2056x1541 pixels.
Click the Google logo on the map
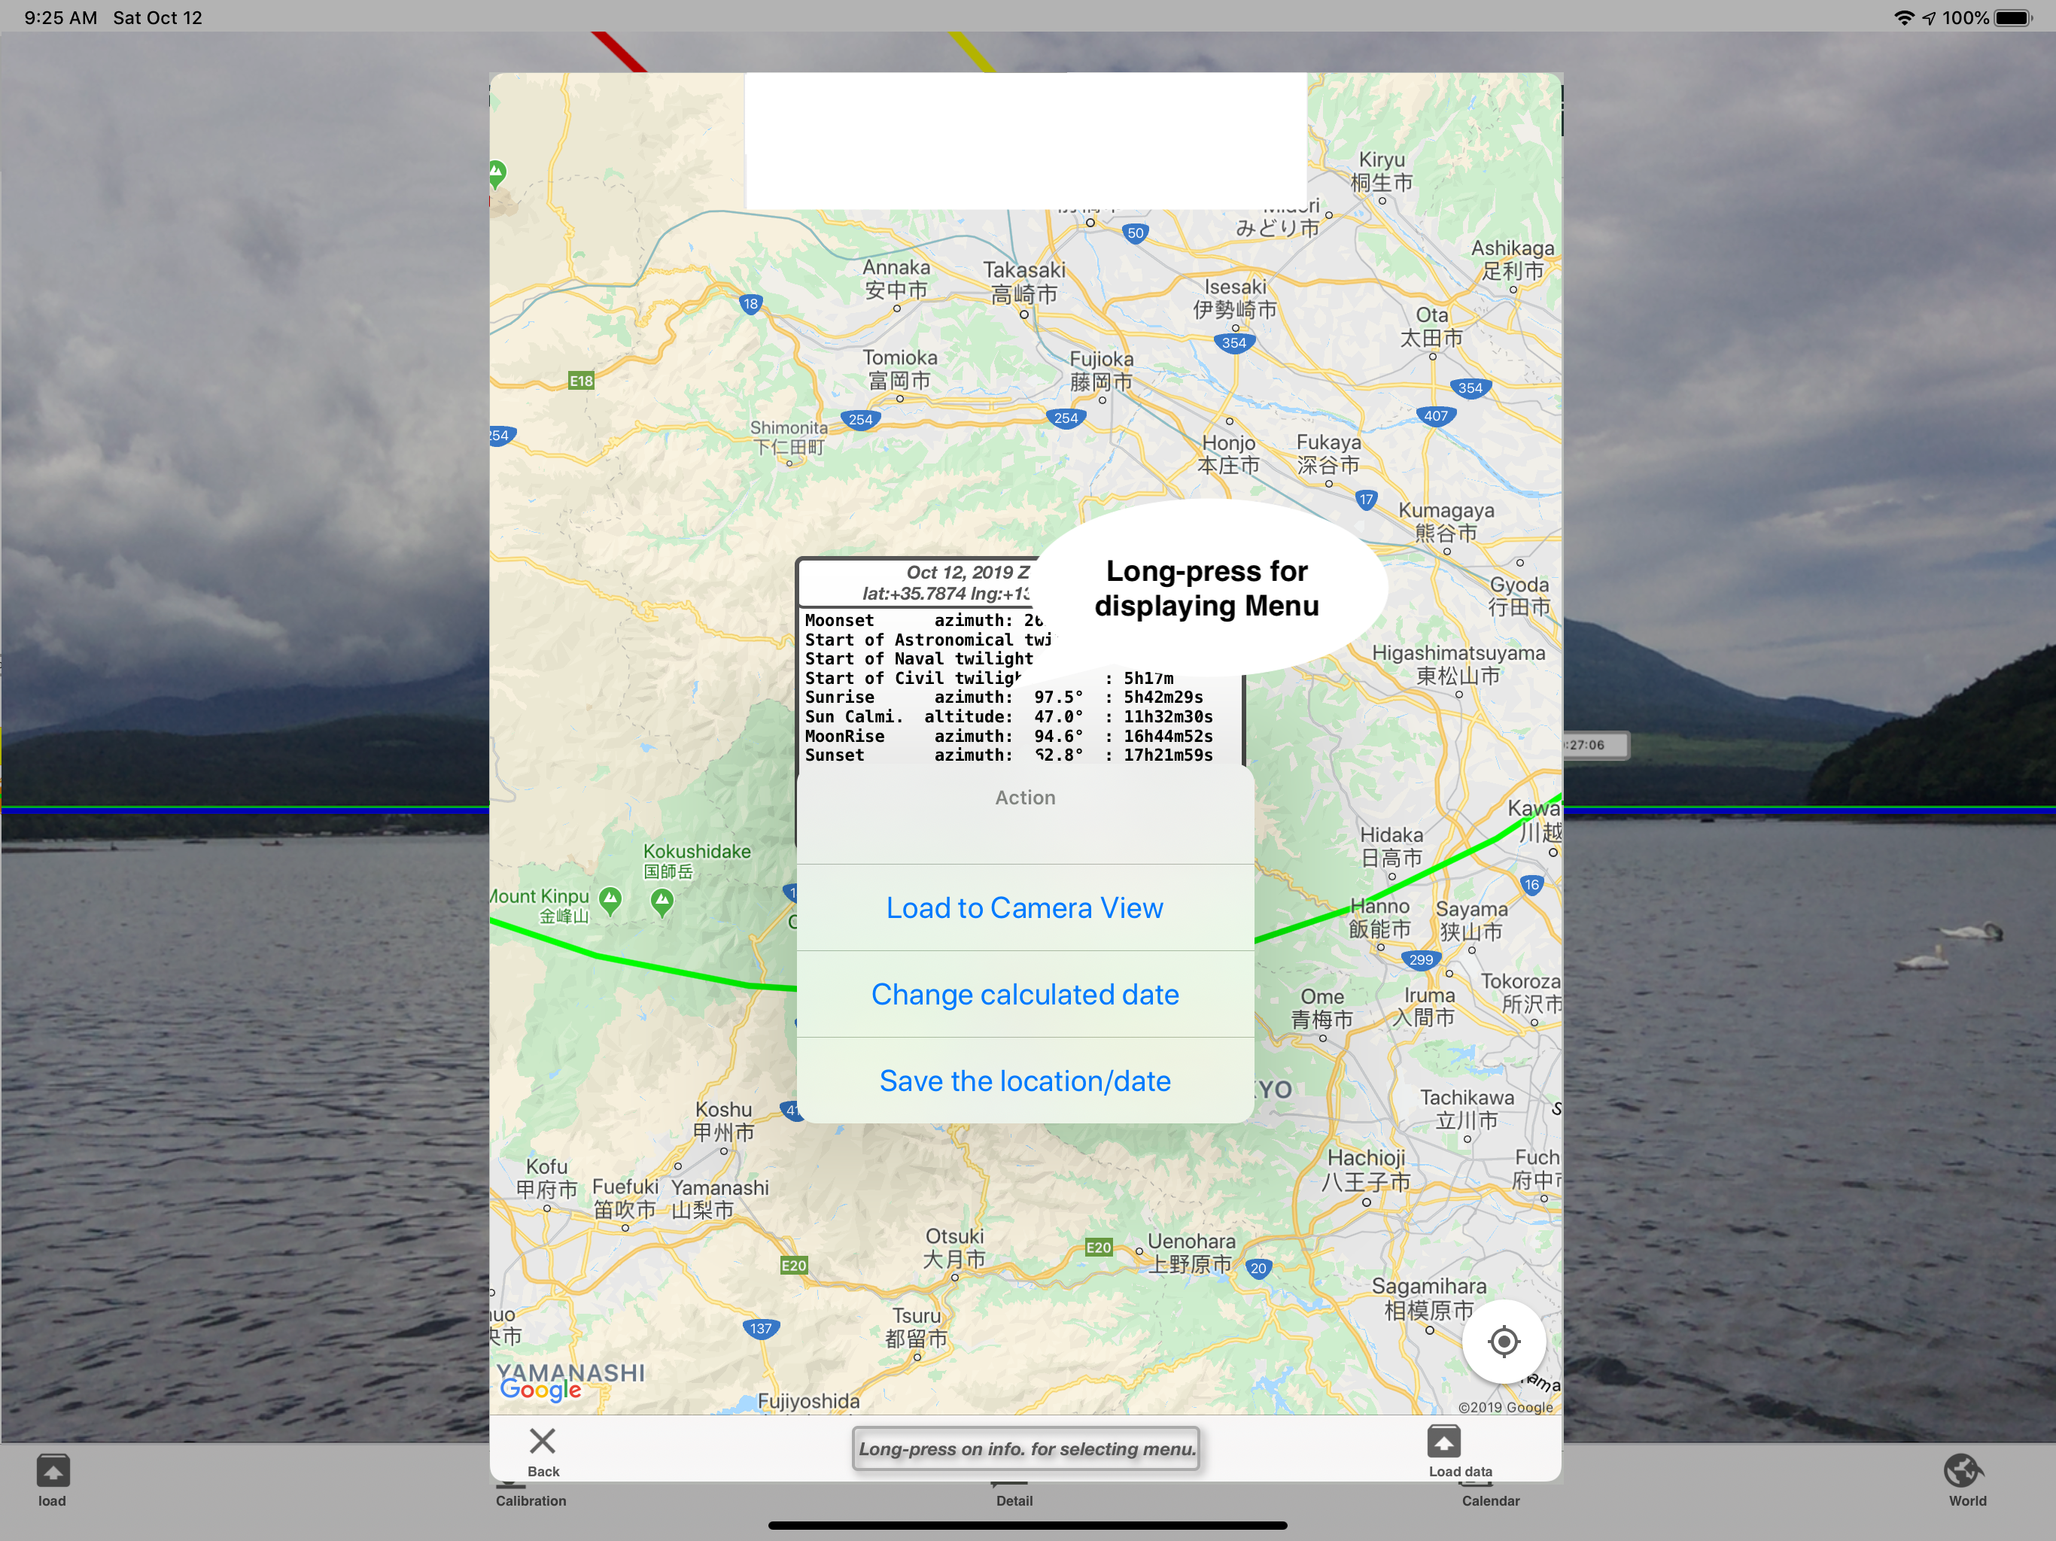click(540, 1388)
